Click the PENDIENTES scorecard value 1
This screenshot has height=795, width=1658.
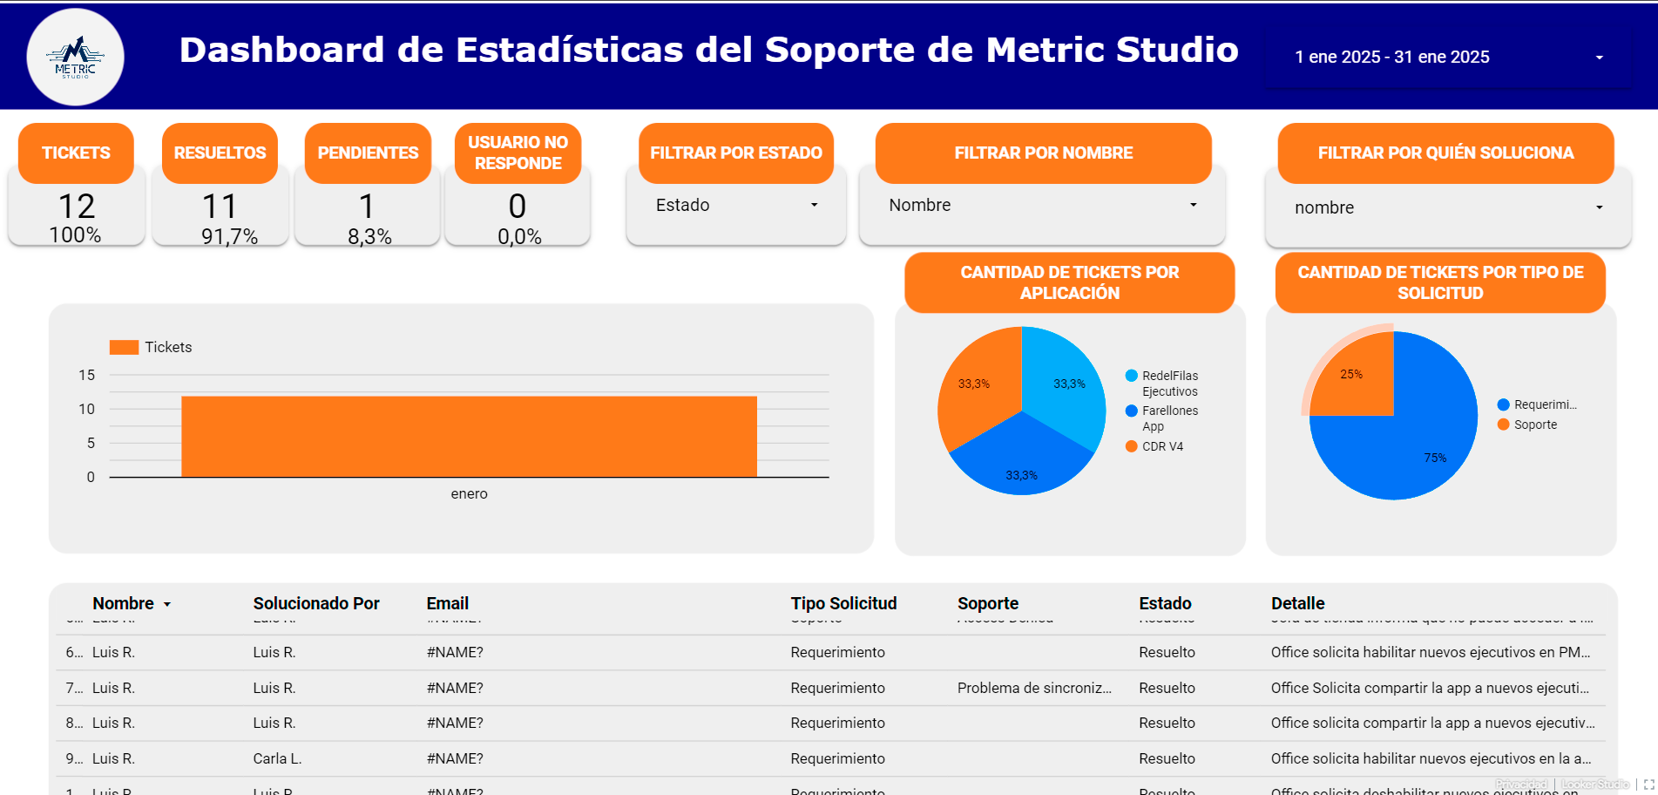click(367, 207)
